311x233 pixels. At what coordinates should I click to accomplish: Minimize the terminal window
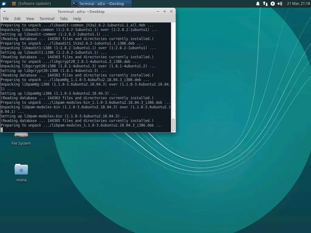point(158,12)
